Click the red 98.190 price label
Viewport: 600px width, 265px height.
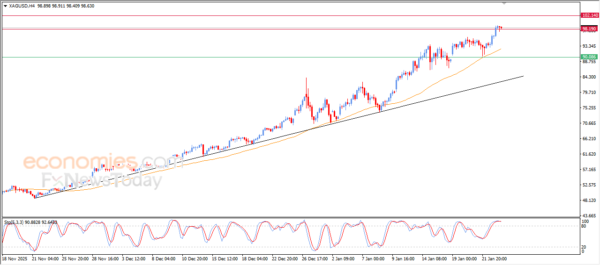(589, 29)
